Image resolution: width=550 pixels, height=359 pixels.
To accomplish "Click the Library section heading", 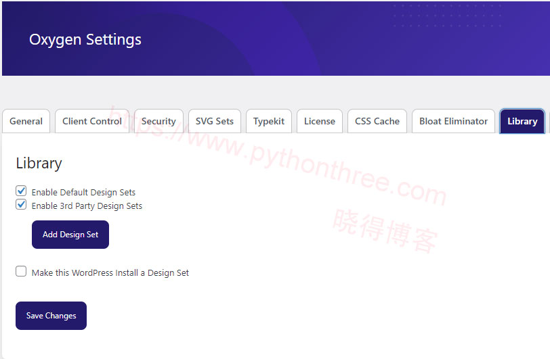I will 39,164.
